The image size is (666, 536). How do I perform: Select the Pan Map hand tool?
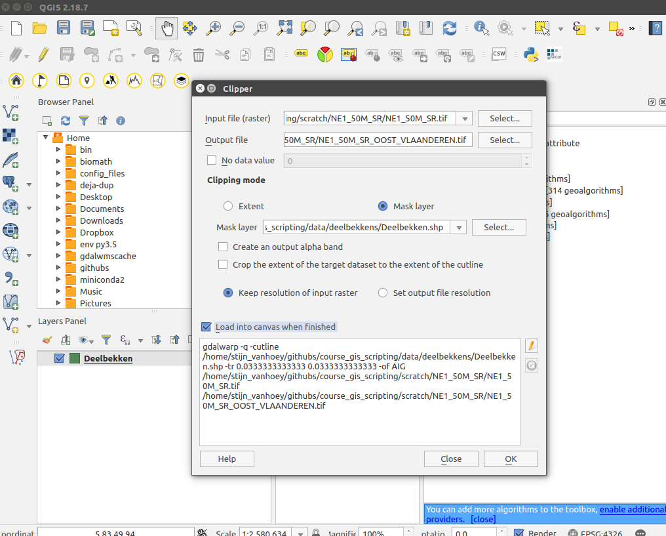click(x=166, y=28)
